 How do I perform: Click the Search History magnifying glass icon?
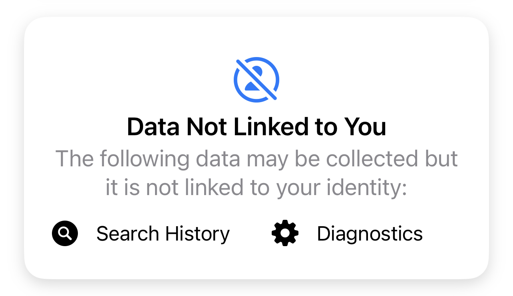(65, 233)
